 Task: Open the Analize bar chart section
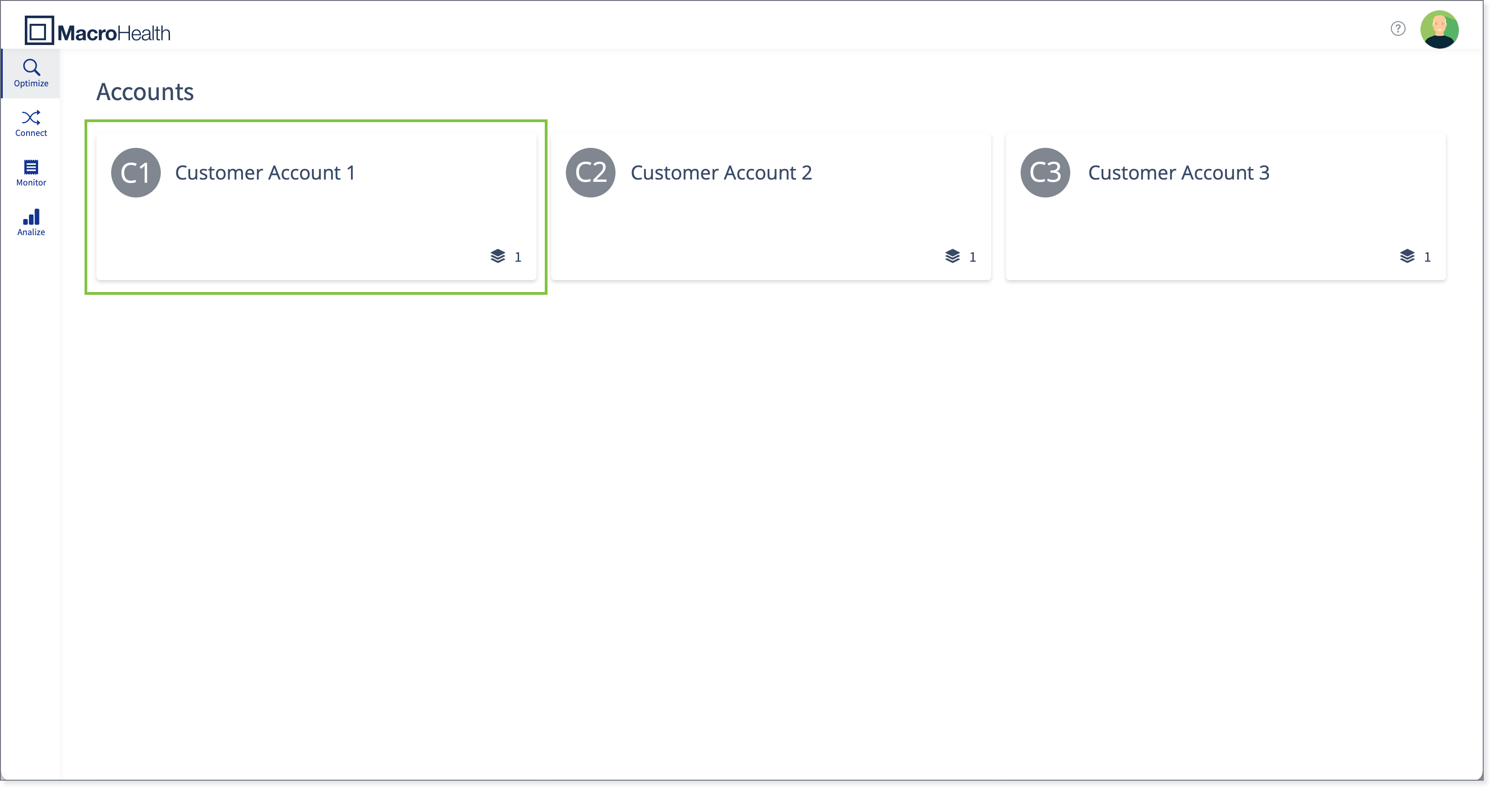coord(31,223)
